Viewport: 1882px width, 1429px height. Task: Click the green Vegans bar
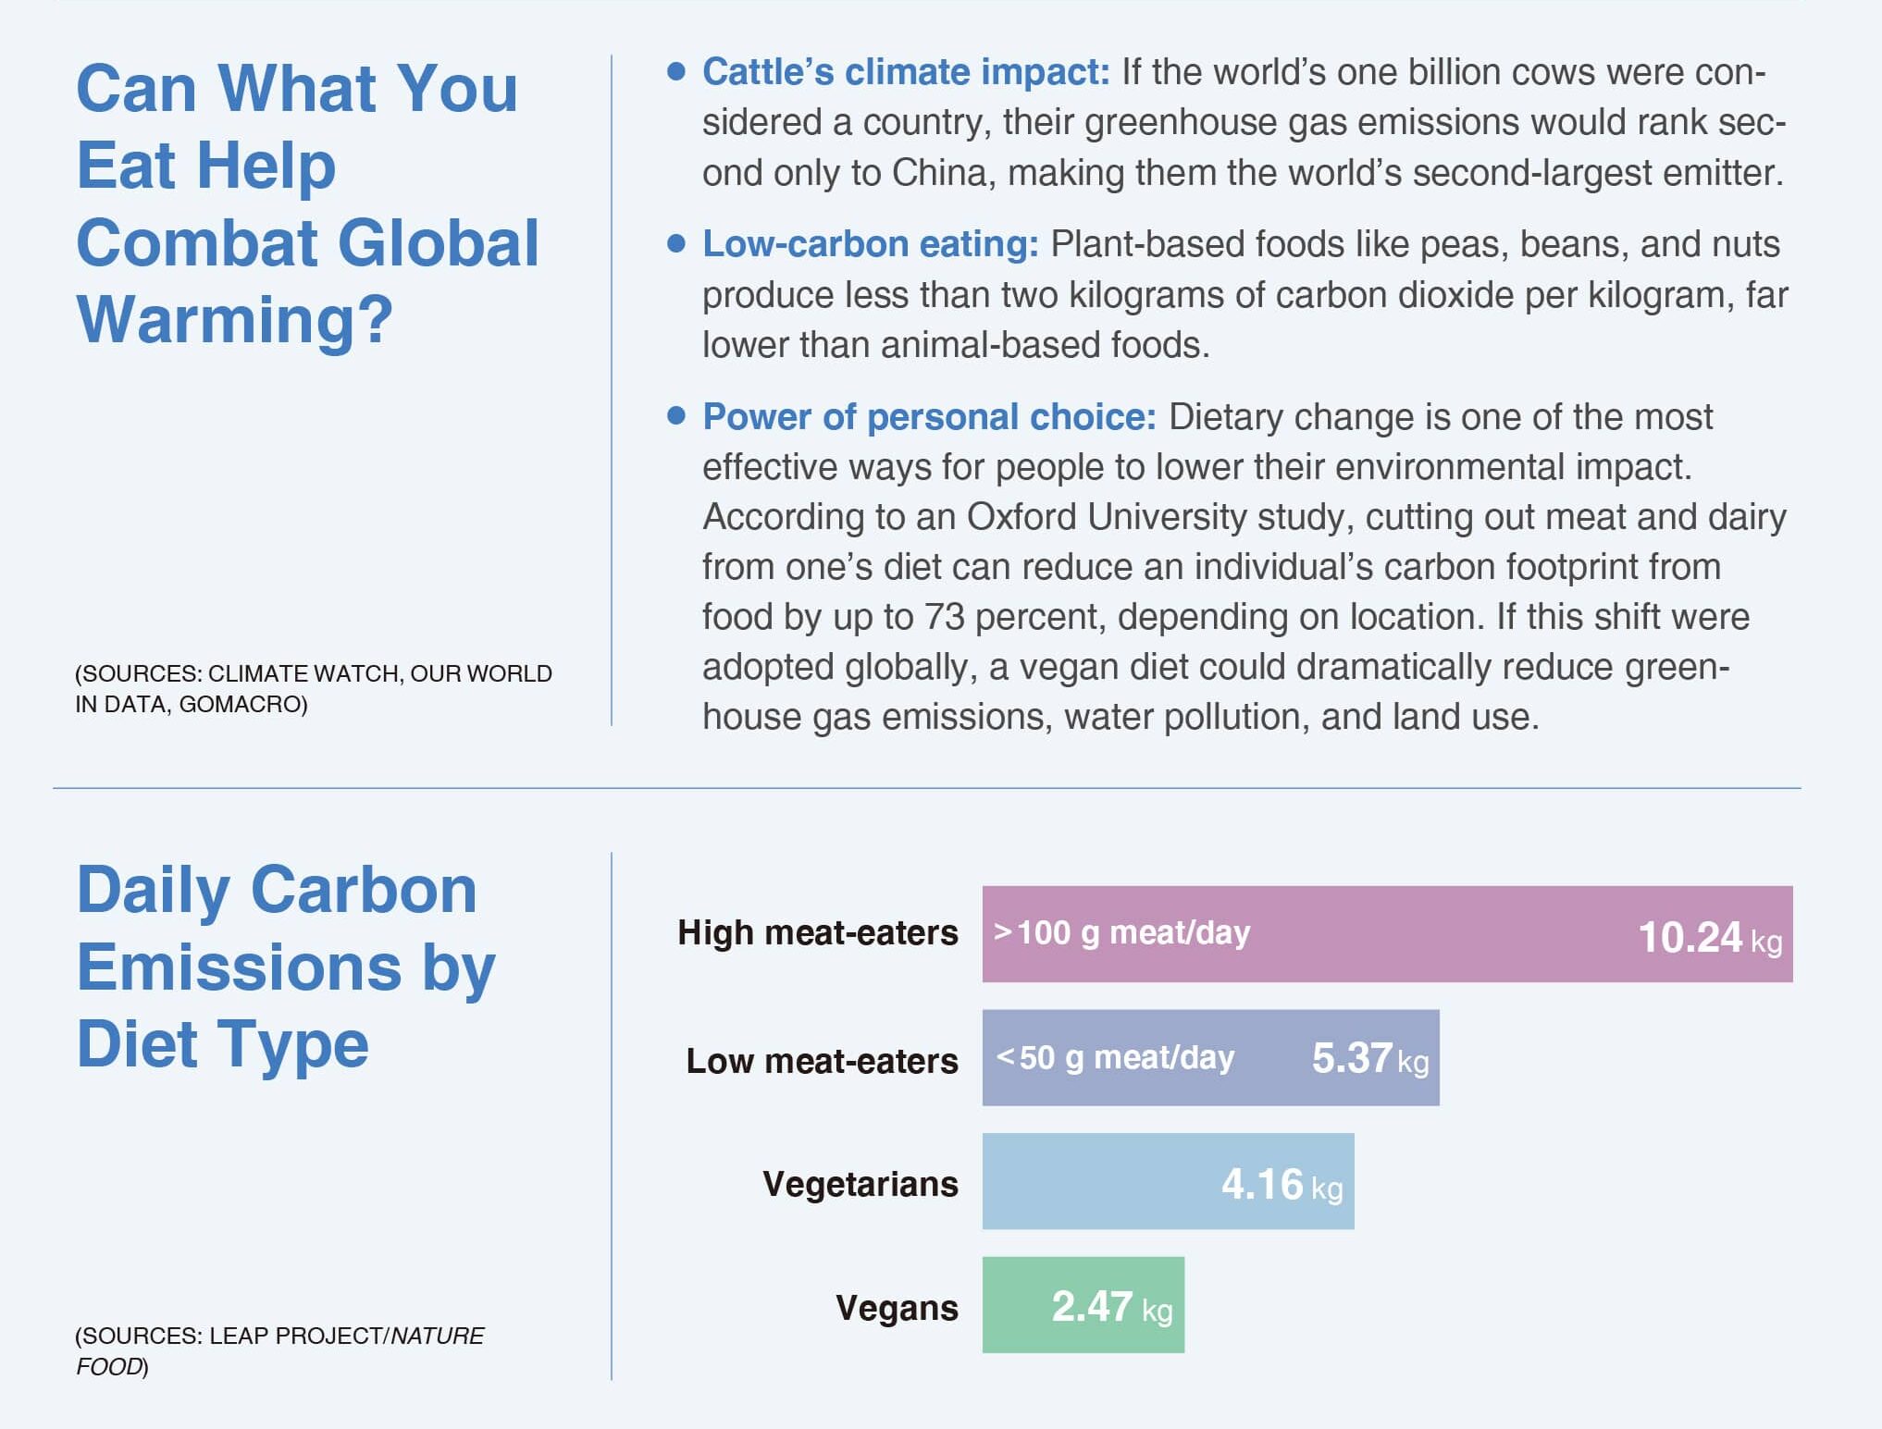point(1016,1305)
